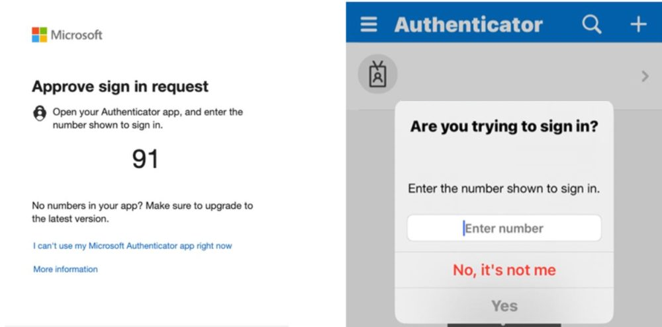This screenshot has height=327, width=662.
Task: Click the Microsoft four-square logo
Action: click(39, 34)
